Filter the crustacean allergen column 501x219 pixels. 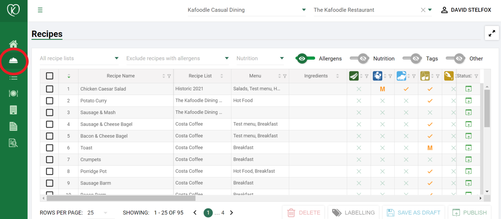coord(390,76)
